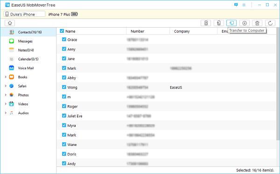Click the Transfer to Computer icon
Screen dimensions: 280x174
click(231, 23)
